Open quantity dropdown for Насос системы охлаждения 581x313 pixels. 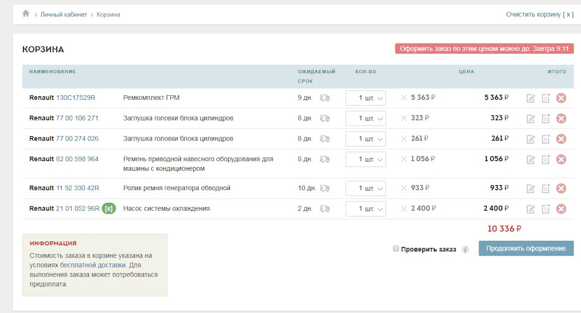(366, 209)
